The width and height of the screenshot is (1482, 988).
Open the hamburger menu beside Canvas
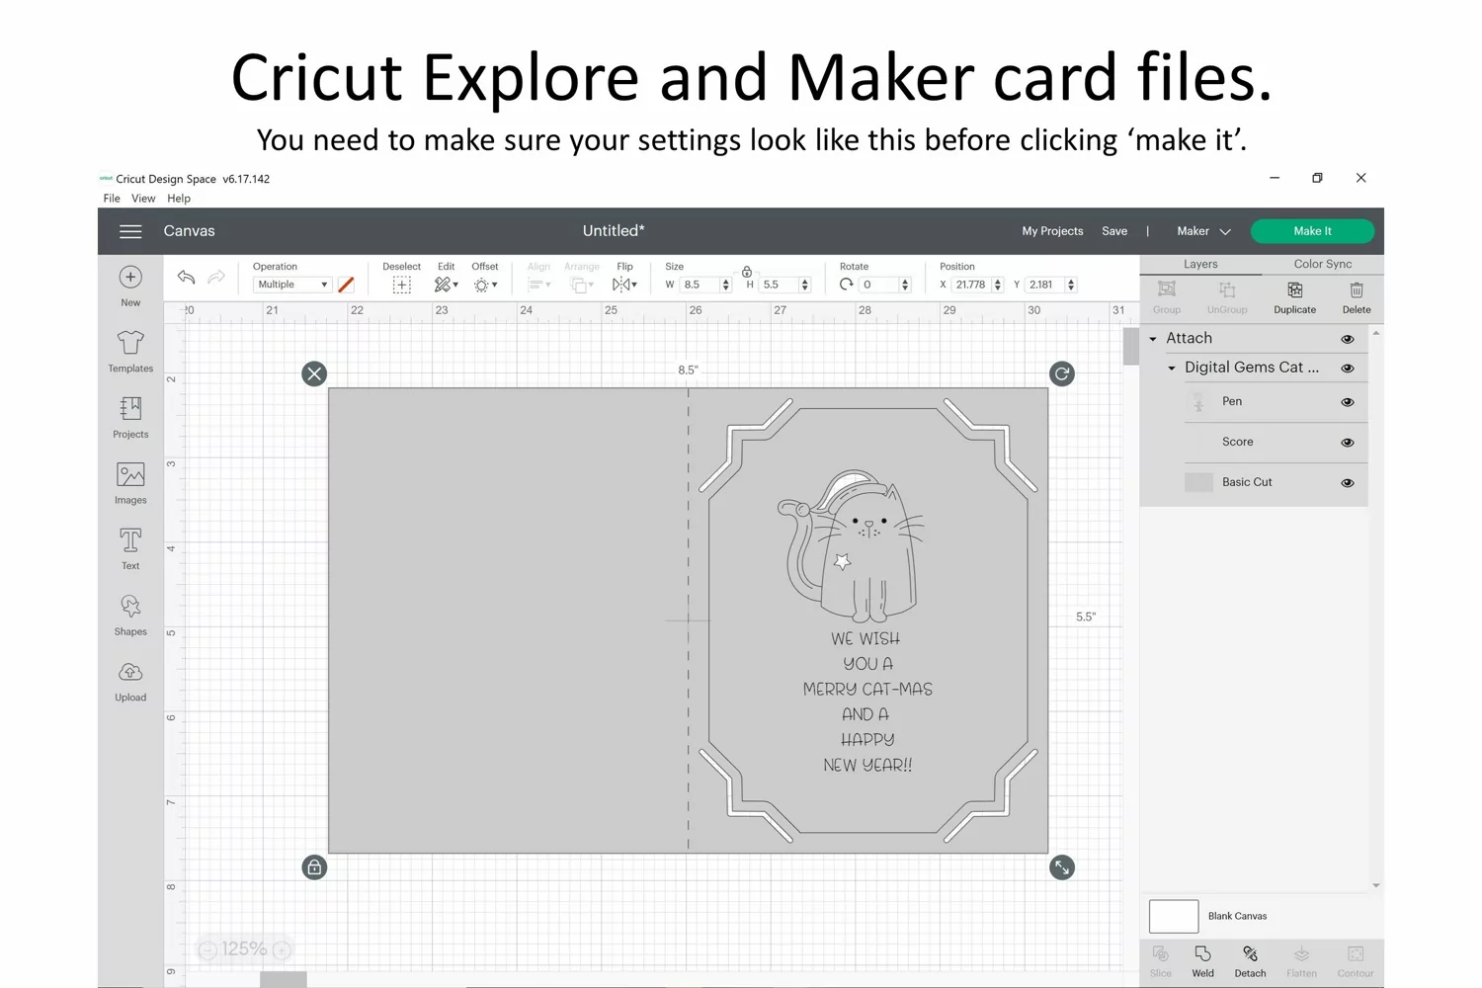pyautogui.click(x=130, y=231)
